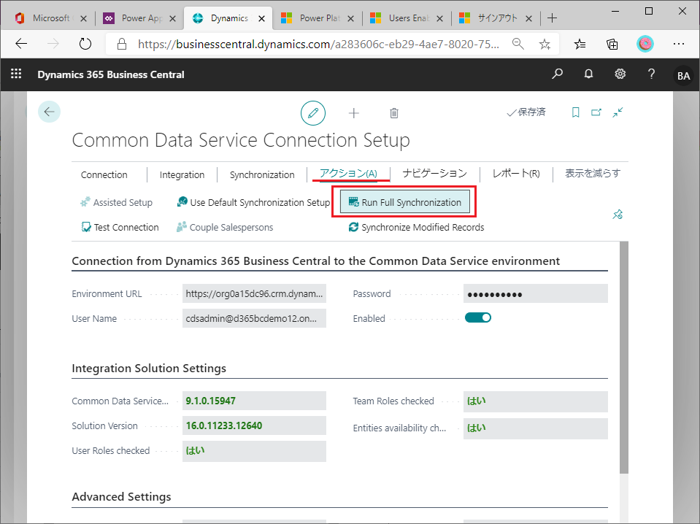View site lock information icon
The height and width of the screenshot is (524, 700).
[121, 44]
